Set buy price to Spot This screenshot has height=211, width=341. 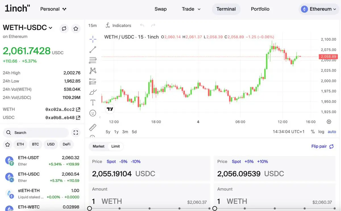(111, 161)
